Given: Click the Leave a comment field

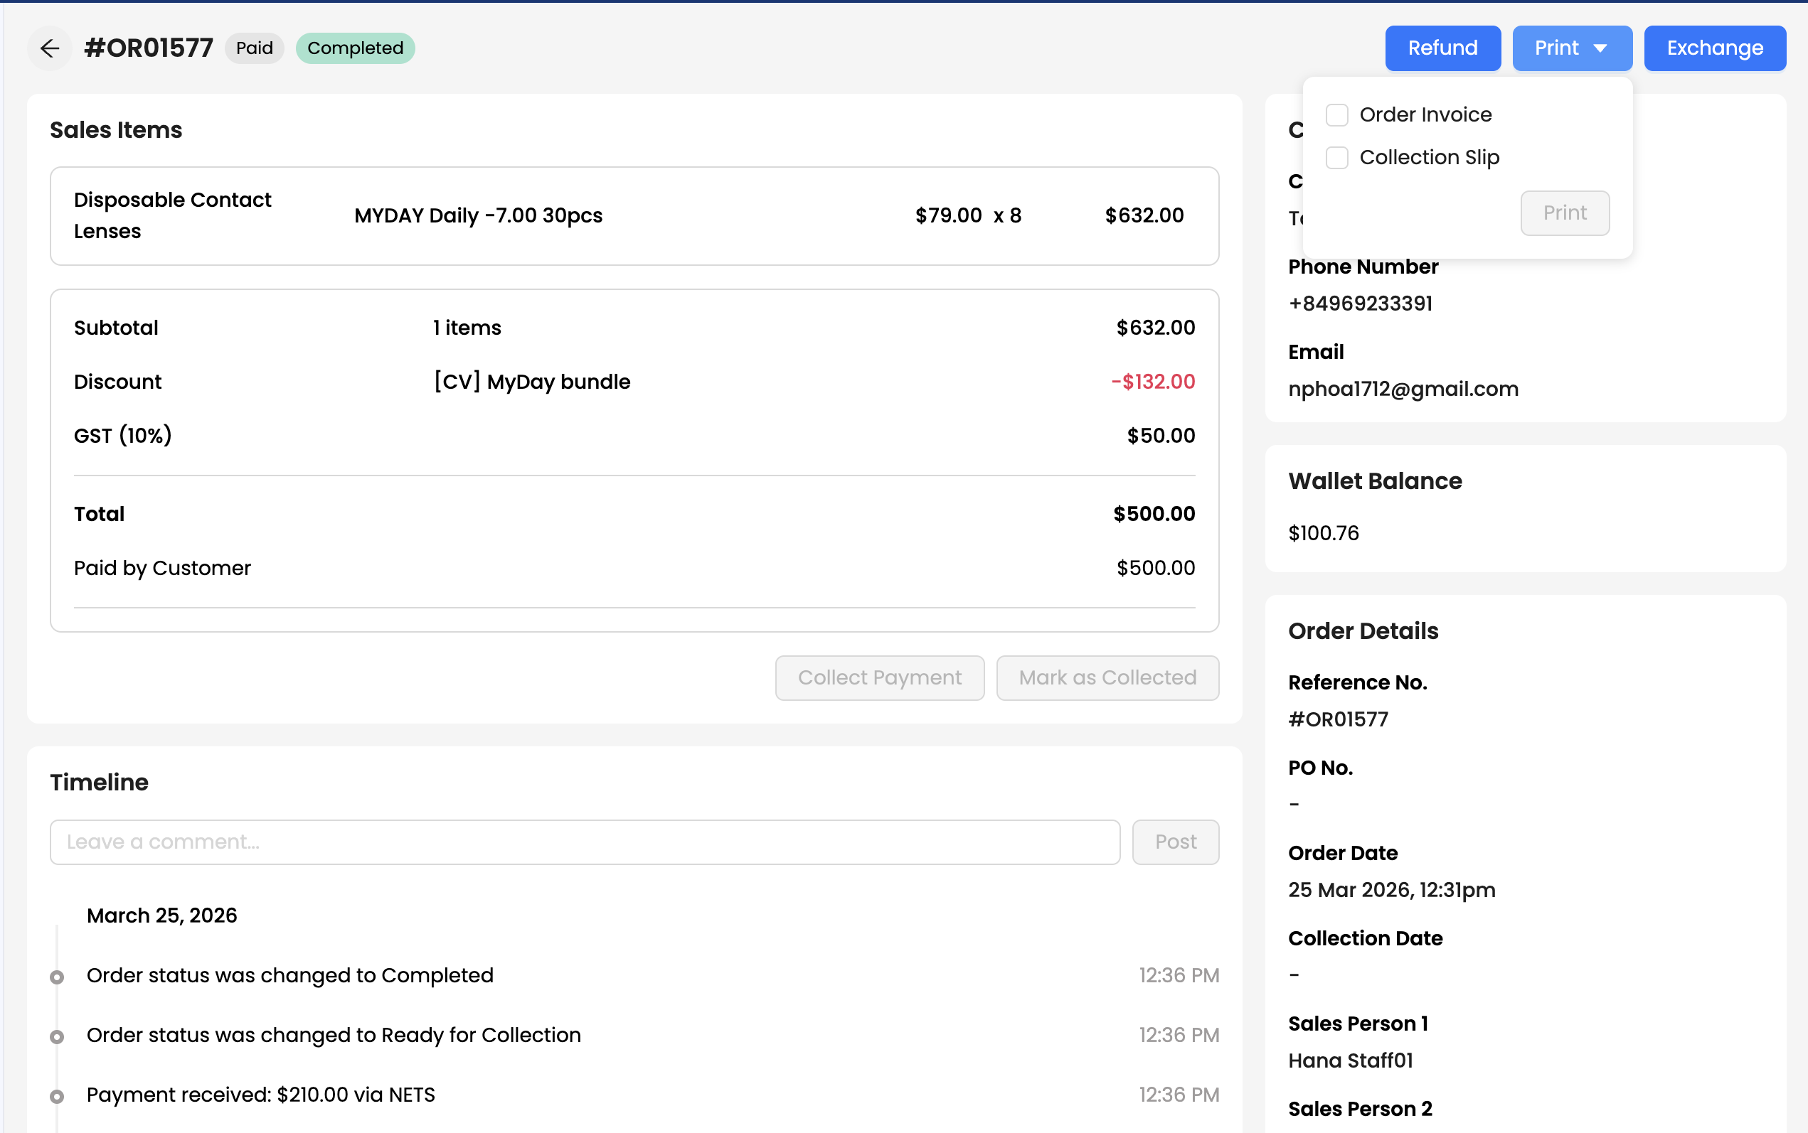Looking at the screenshot, I should point(585,842).
